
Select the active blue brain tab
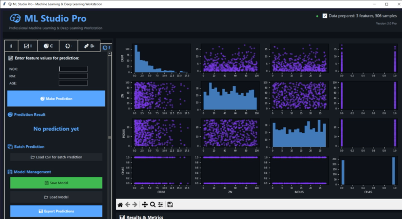[106, 47]
